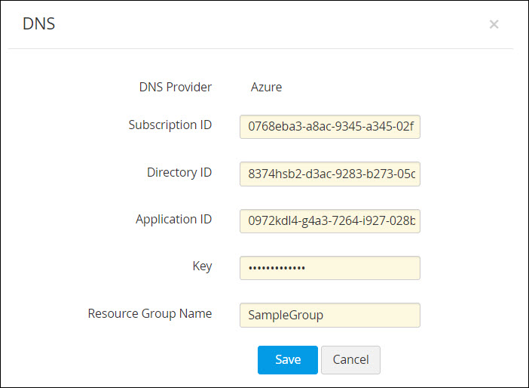The height and width of the screenshot is (388, 529).
Task: Click the DNS dialog title text
Action: [x=38, y=24]
